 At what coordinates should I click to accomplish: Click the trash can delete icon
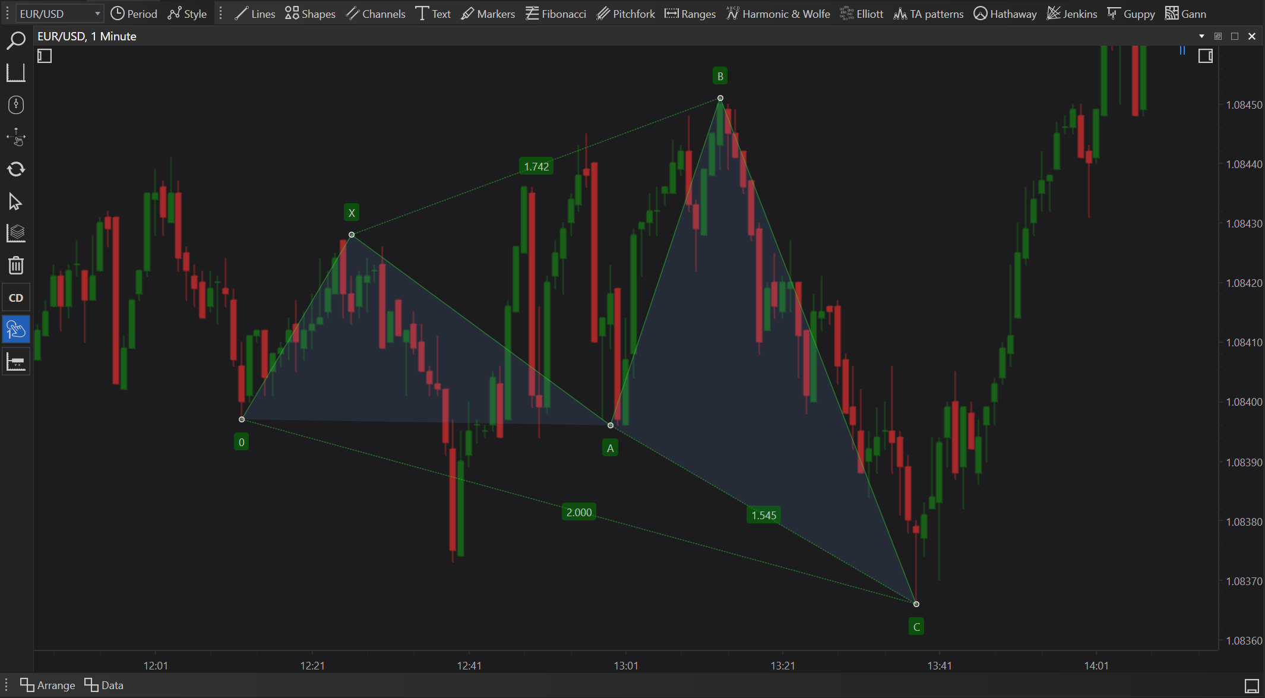pos(16,265)
